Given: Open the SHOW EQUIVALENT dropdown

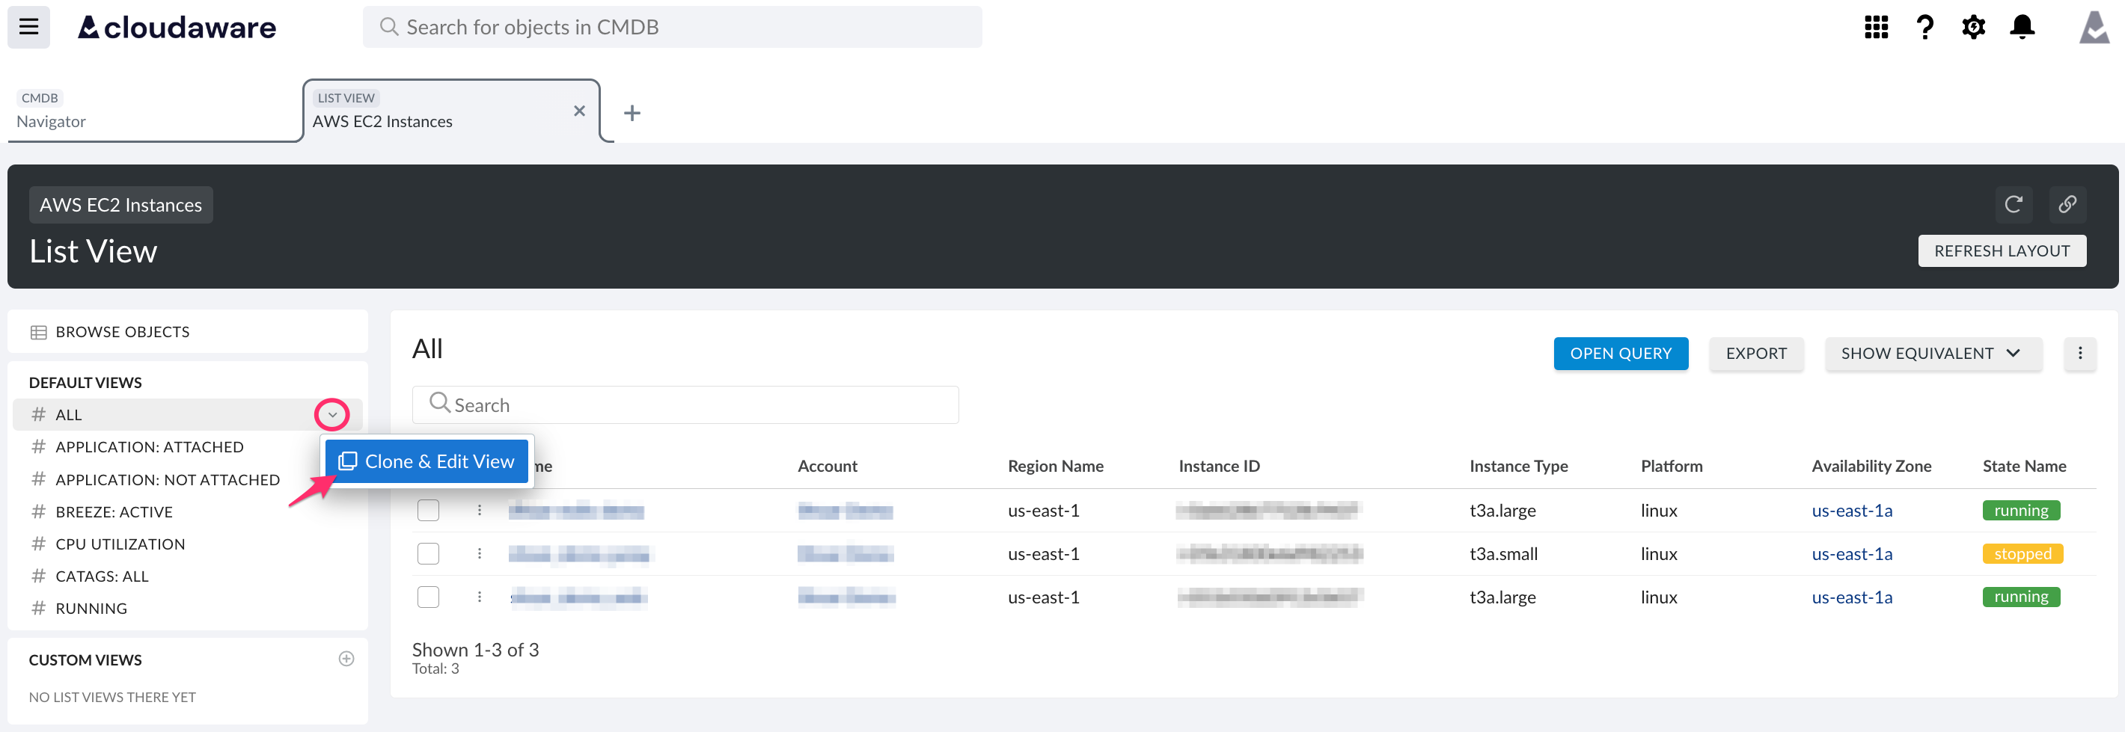Looking at the screenshot, I should 1933,354.
